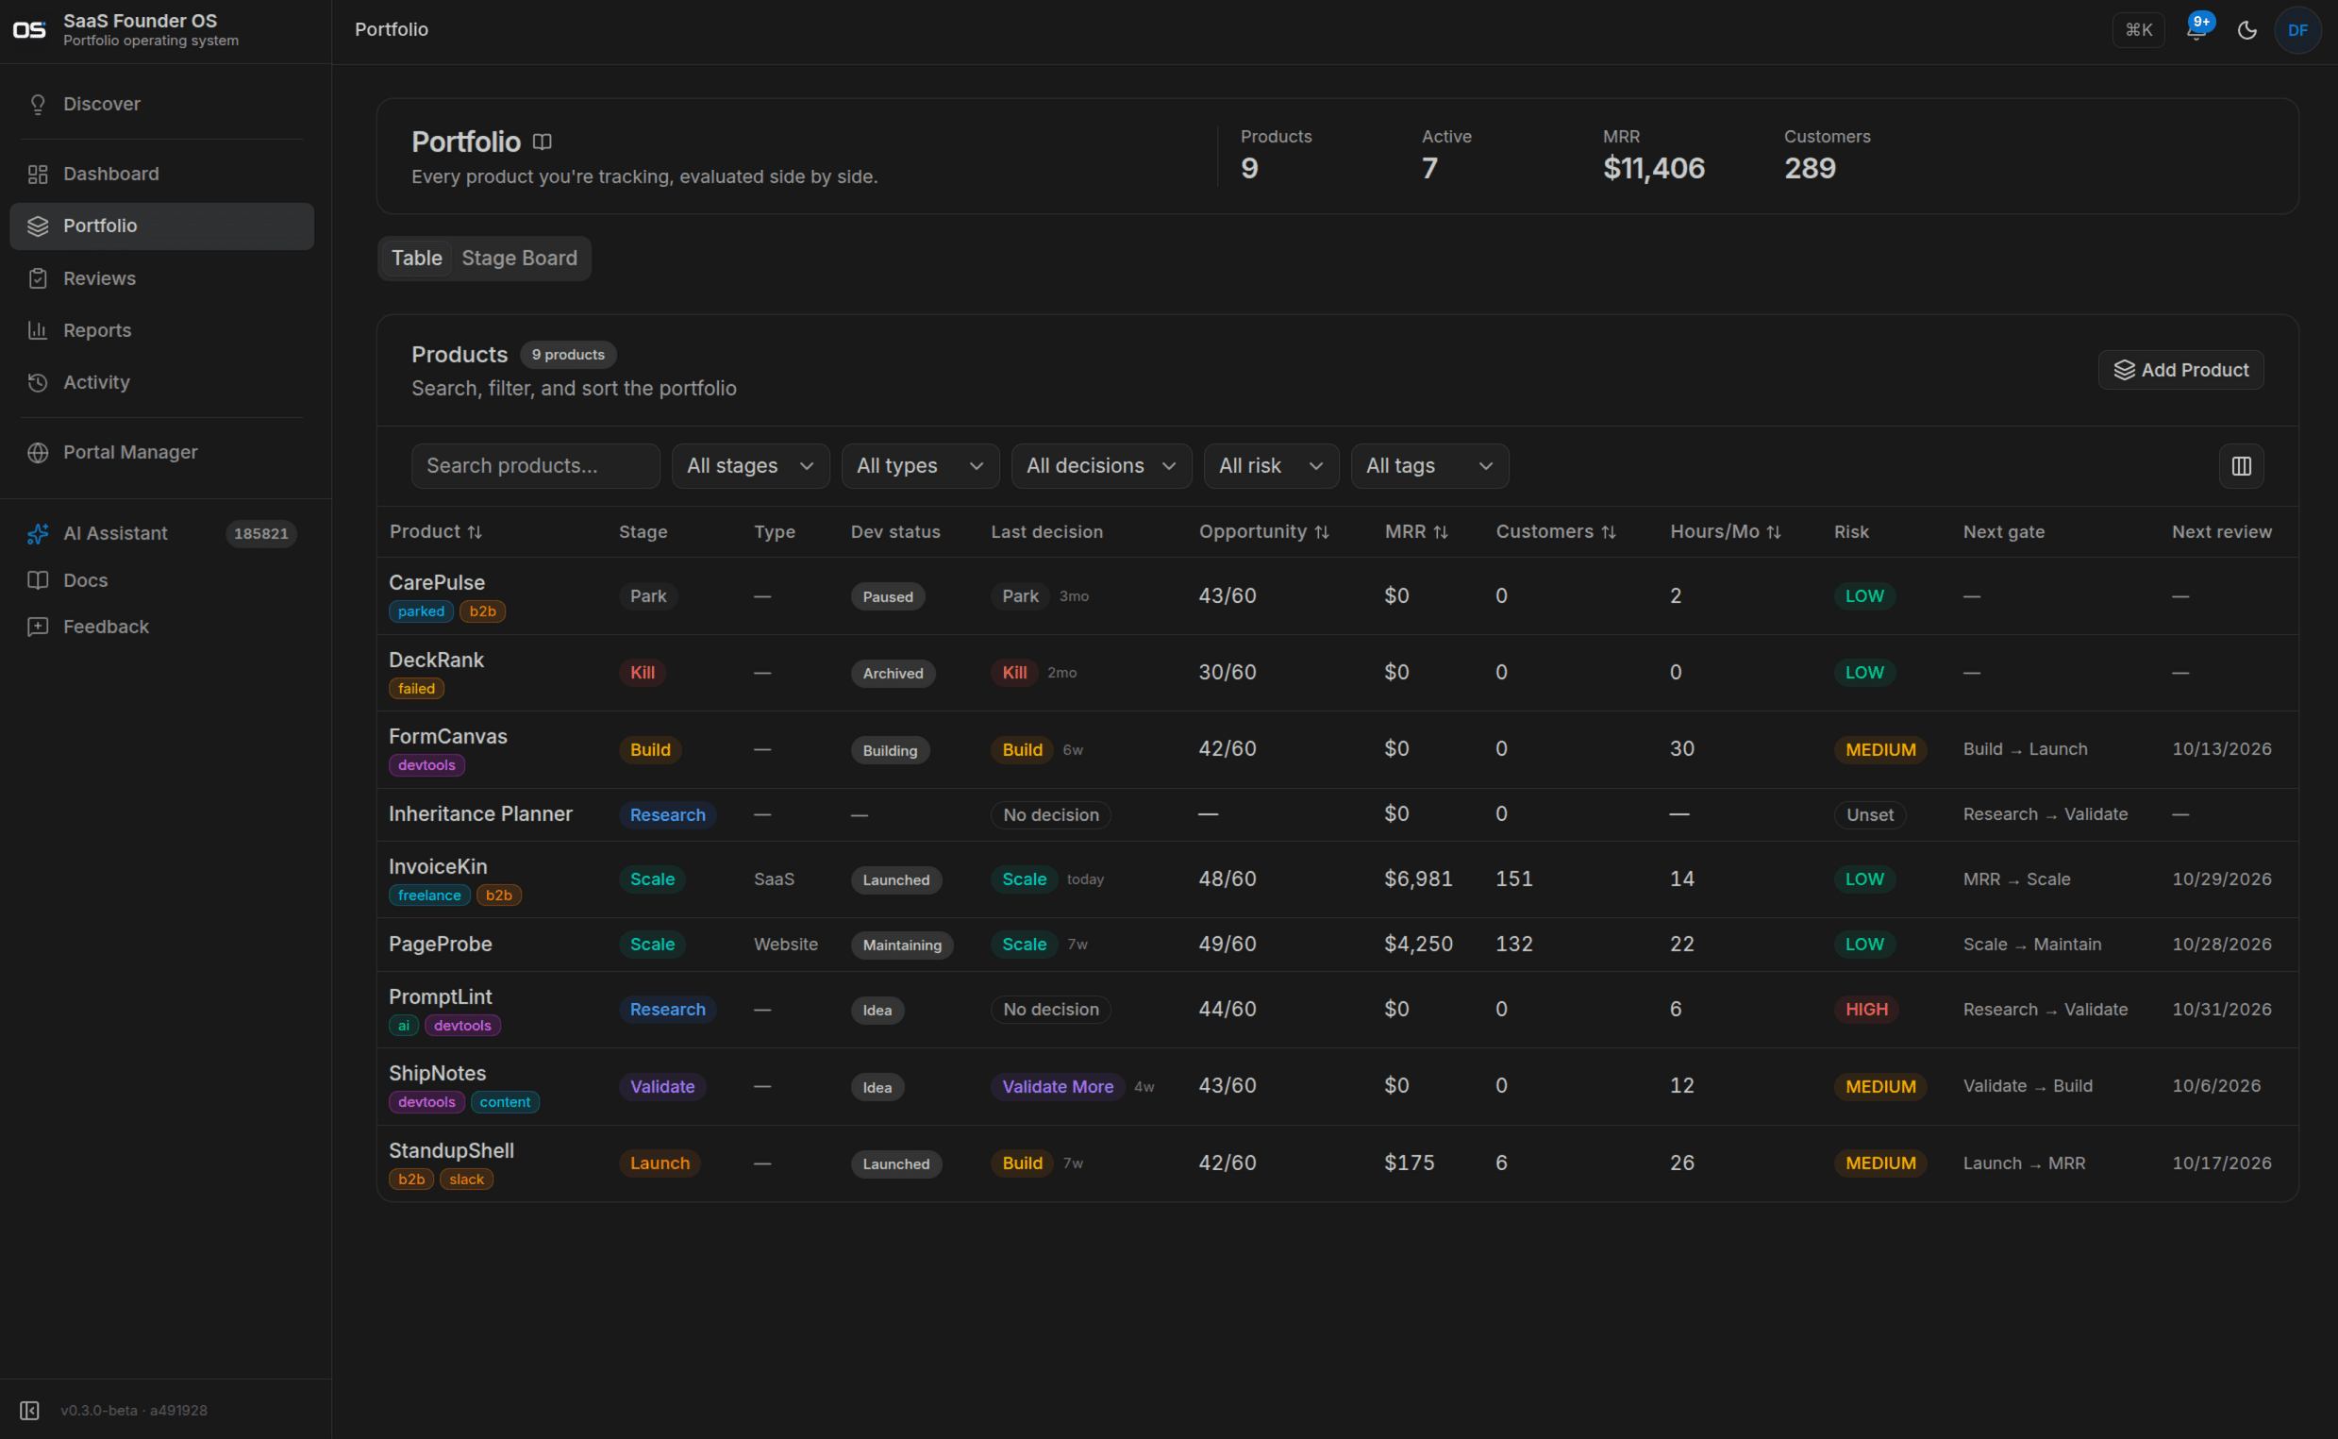Expand the All types dropdown

pos(920,466)
